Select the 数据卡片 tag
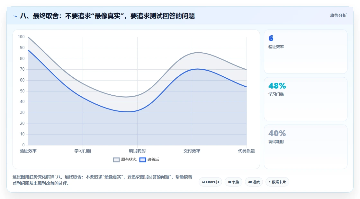This screenshot has width=360, height=199. pos(277,182)
